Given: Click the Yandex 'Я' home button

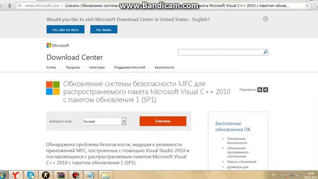Looking at the screenshot, I should point(9,5).
